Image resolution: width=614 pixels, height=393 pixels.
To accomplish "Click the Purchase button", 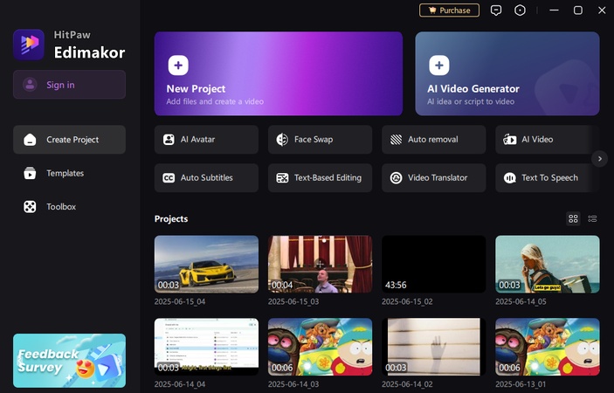I will coord(449,10).
